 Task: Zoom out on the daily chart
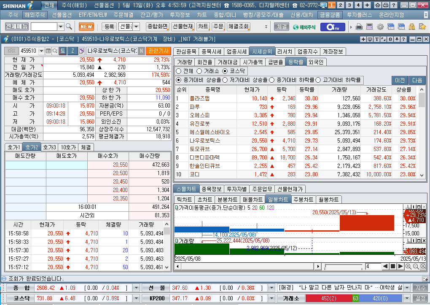[416, 266]
